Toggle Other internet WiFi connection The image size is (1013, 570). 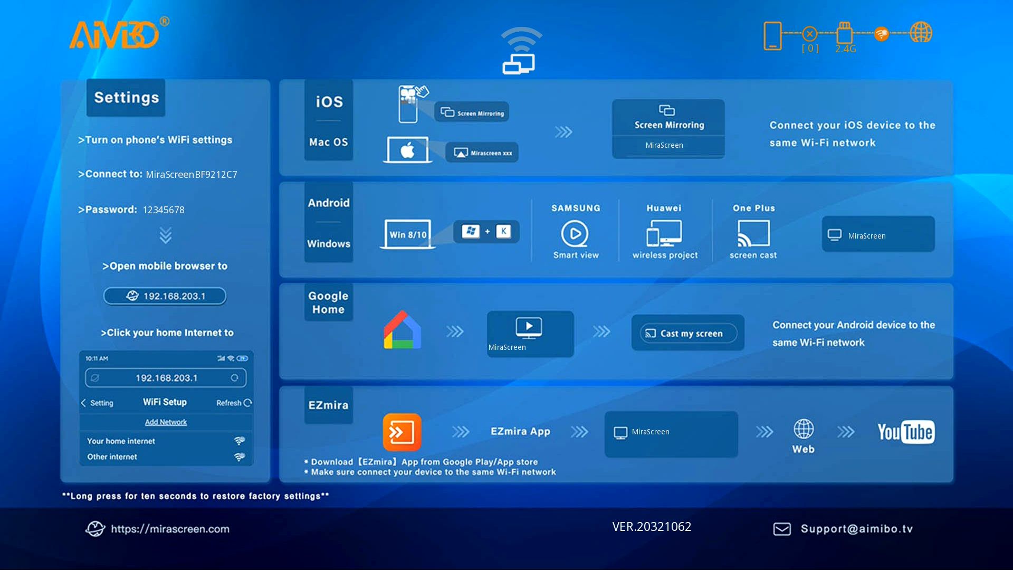[x=241, y=455]
